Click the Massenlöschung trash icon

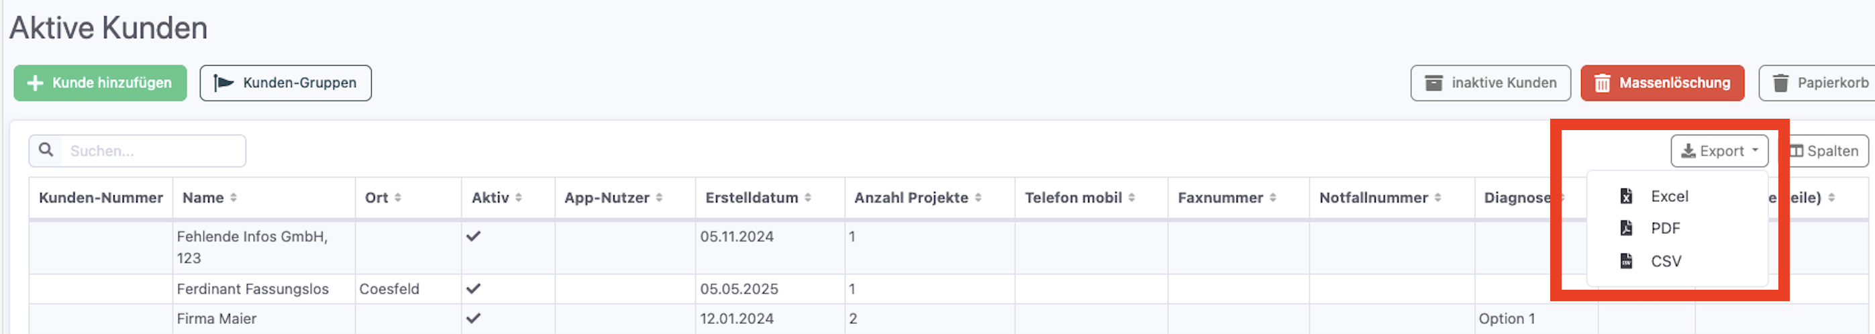tap(1602, 83)
